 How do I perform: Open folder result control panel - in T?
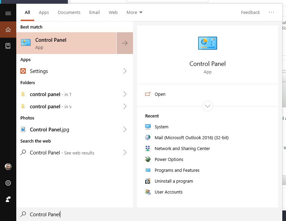[75, 94]
